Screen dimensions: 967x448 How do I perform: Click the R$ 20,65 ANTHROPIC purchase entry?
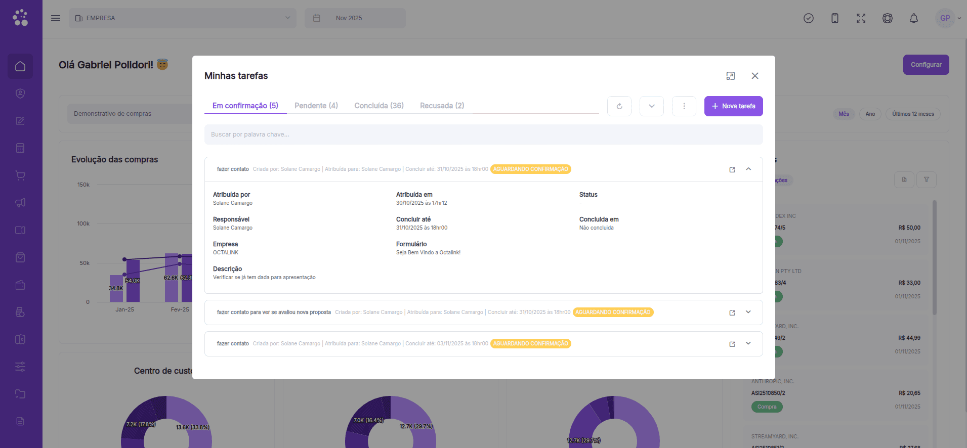(836, 394)
